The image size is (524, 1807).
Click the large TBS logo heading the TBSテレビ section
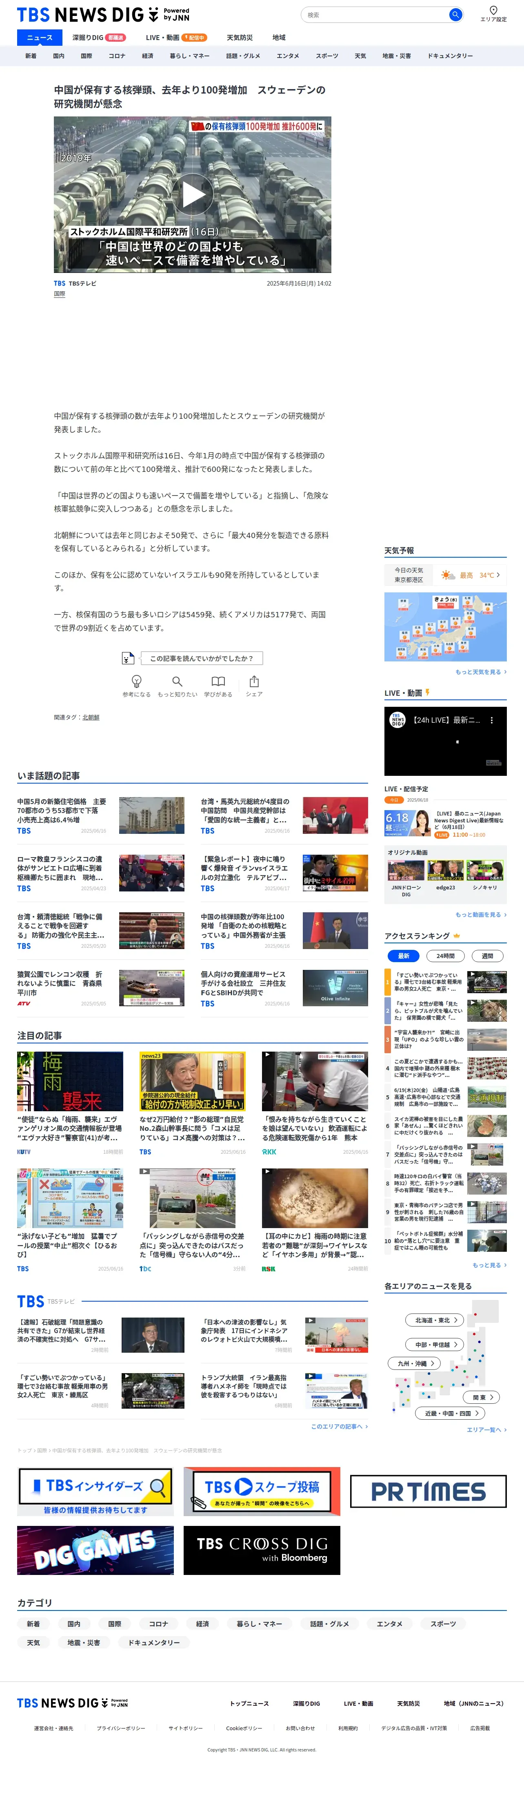(31, 1301)
